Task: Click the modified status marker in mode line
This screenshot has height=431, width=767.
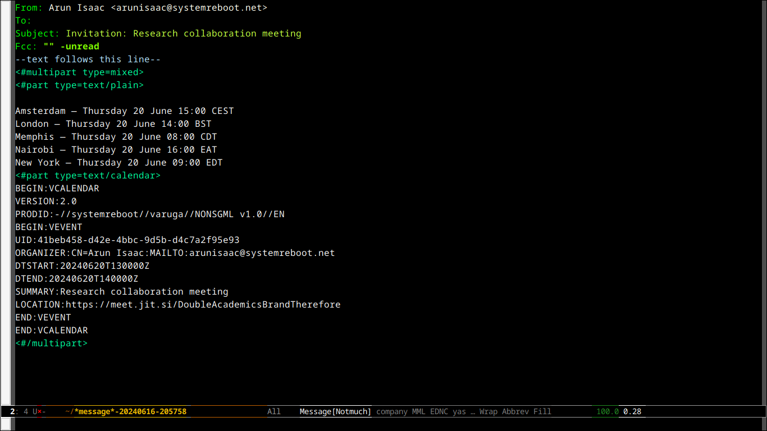Action: [x=39, y=411]
